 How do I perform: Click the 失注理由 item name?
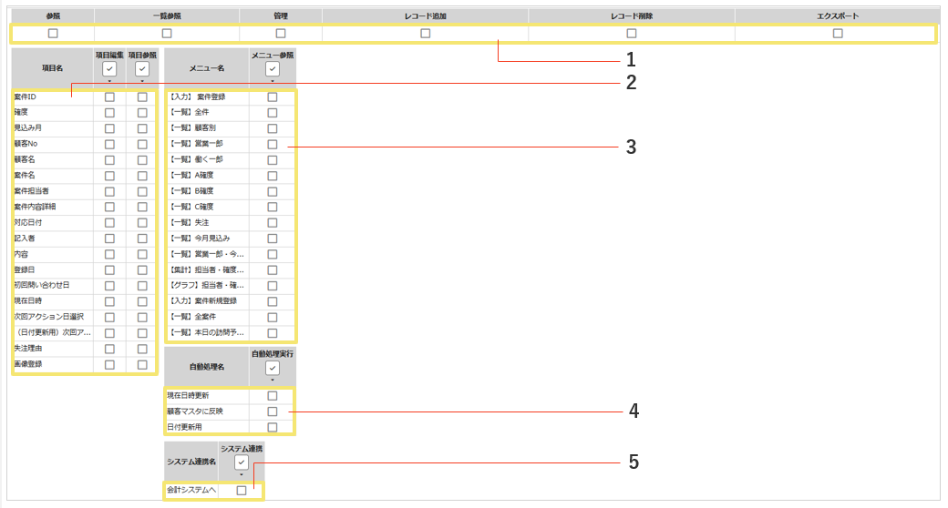point(28,349)
